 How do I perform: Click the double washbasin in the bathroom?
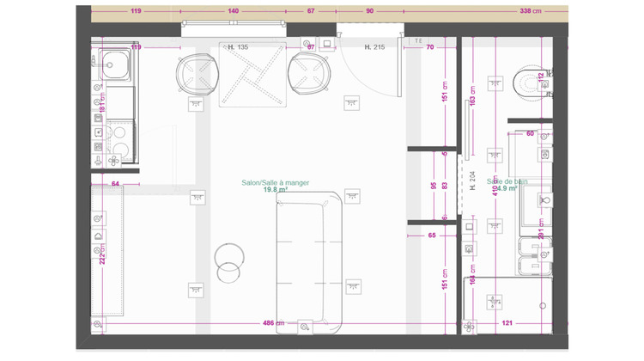[536, 256]
